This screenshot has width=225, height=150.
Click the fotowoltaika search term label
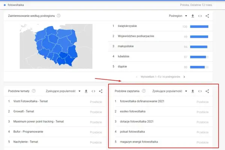click(x=16, y=5)
